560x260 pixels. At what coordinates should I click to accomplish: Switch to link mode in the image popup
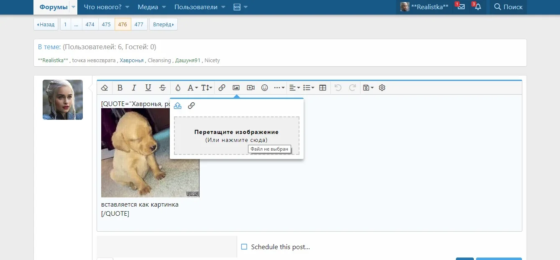191,106
